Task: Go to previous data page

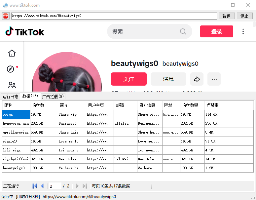Action: (42, 186)
